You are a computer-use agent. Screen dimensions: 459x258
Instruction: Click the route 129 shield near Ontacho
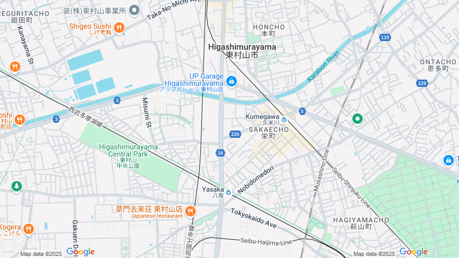[x=422, y=83]
